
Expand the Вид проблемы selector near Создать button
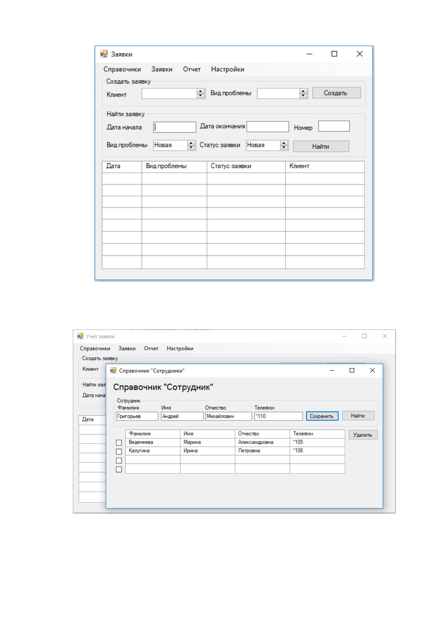[x=303, y=94]
